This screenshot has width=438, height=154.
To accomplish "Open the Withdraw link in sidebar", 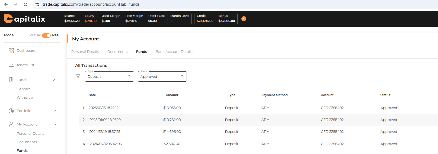I will 25,98.
